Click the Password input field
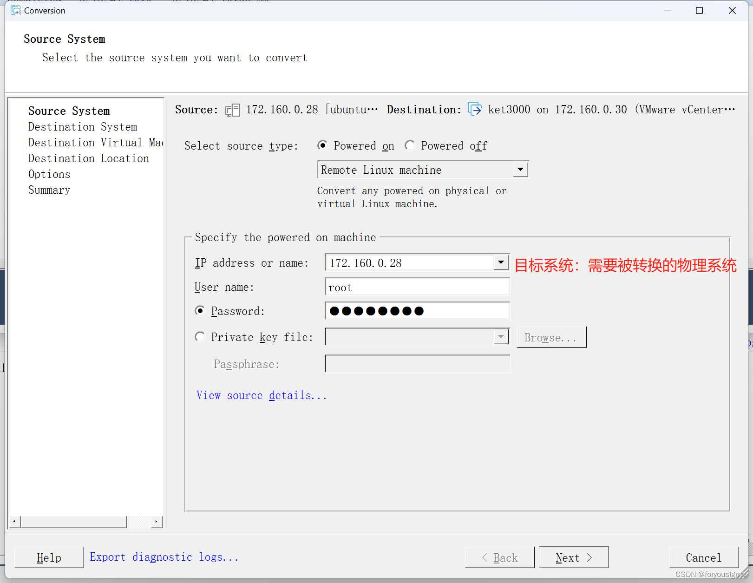This screenshot has height=583, width=753. tap(417, 311)
